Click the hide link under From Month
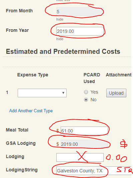 (60, 19)
